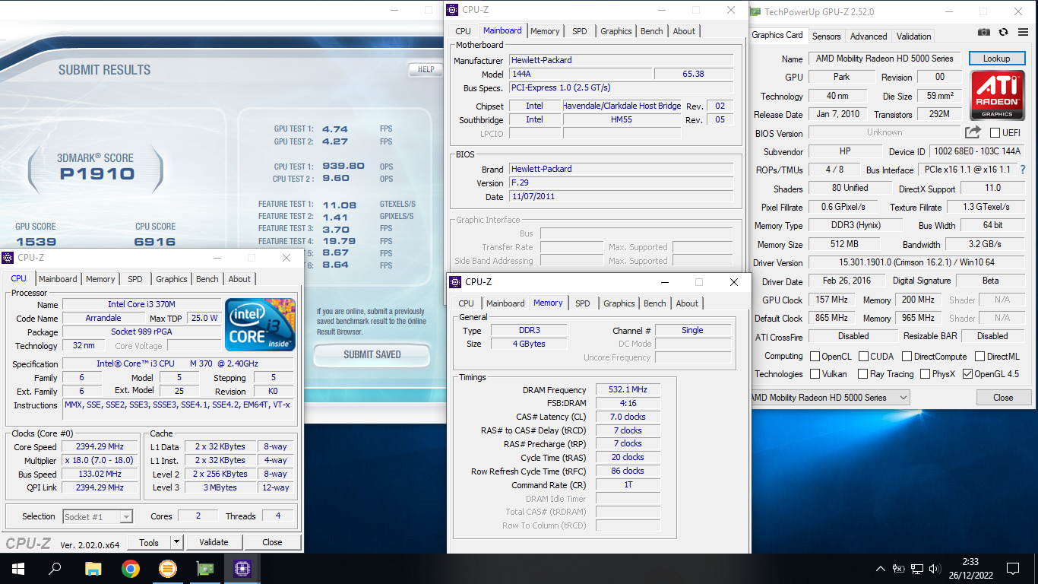Take a GPU-Z screenshot with camera icon
1038x584 pixels.
(984, 32)
